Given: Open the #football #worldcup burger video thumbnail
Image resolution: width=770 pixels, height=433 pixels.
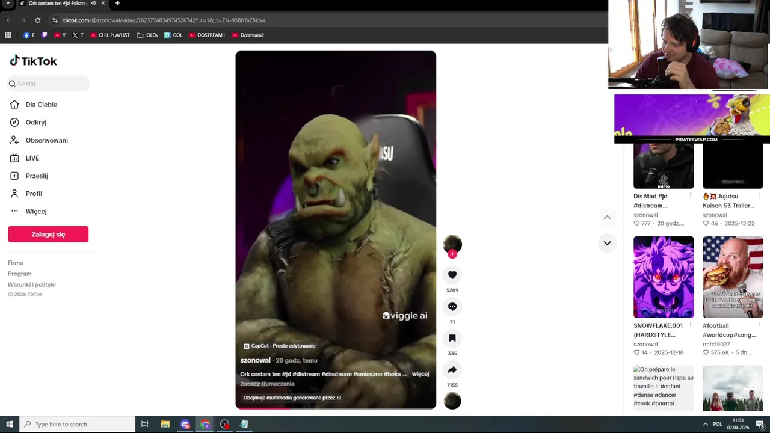Looking at the screenshot, I should (x=733, y=277).
